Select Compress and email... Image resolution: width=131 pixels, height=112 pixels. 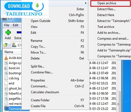[113, 39]
